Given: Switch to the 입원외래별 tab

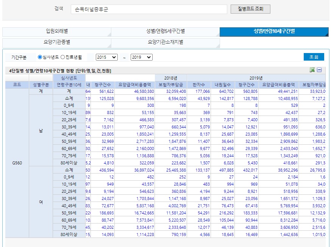Looking at the screenshot, I should point(57,32).
